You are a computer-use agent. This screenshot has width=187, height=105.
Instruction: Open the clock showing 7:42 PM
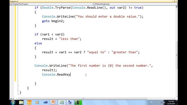tap(171, 102)
